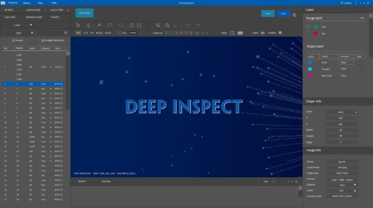Open the Type dropdown filter
The image size is (373, 208).
pyautogui.click(x=19, y=33)
